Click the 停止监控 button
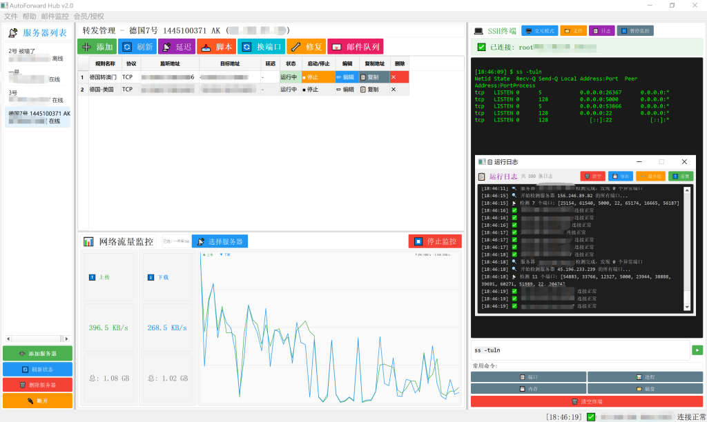Image resolution: width=707 pixels, height=422 pixels. tap(435, 241)
